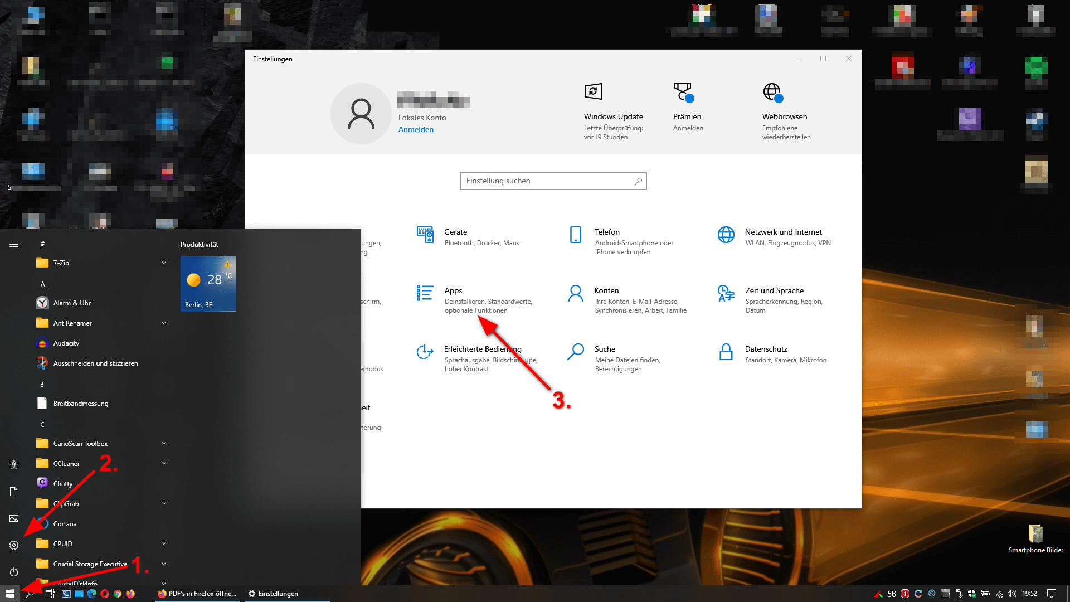Viewport: 1070px width, 602px height.
Task: Click the Anmelden link under Lokales Konto
Action: coord(416,130)
